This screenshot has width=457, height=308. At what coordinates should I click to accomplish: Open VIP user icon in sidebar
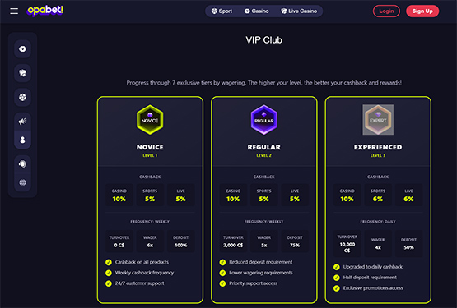click(x=22, y=140)
